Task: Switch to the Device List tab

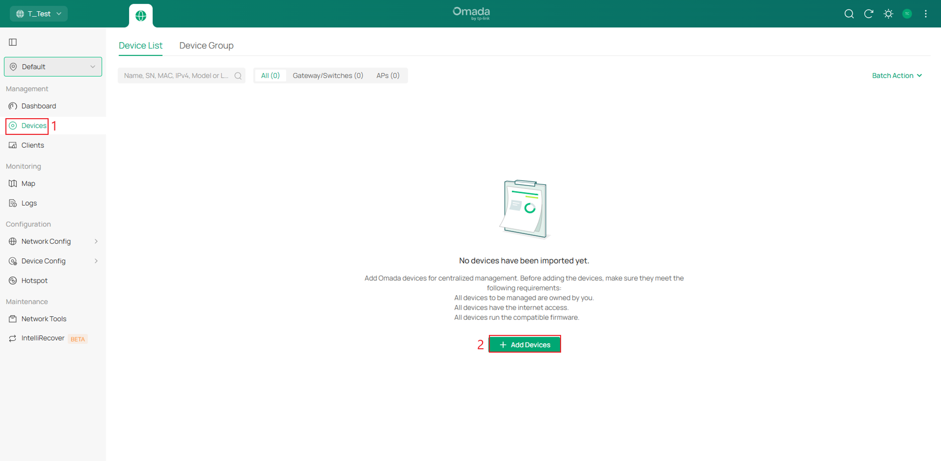Action: [x=141, y=46]
